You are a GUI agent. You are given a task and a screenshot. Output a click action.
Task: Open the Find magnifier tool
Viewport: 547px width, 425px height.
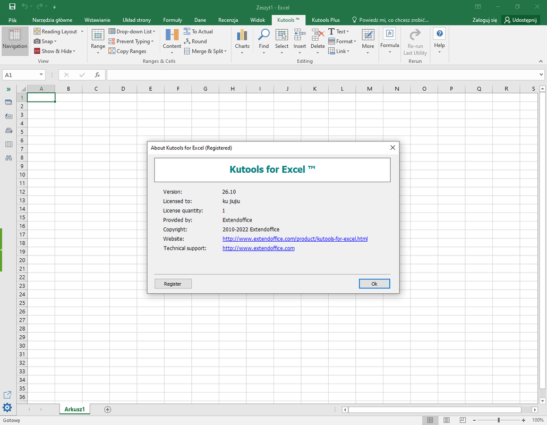click(x=264, y=41)
